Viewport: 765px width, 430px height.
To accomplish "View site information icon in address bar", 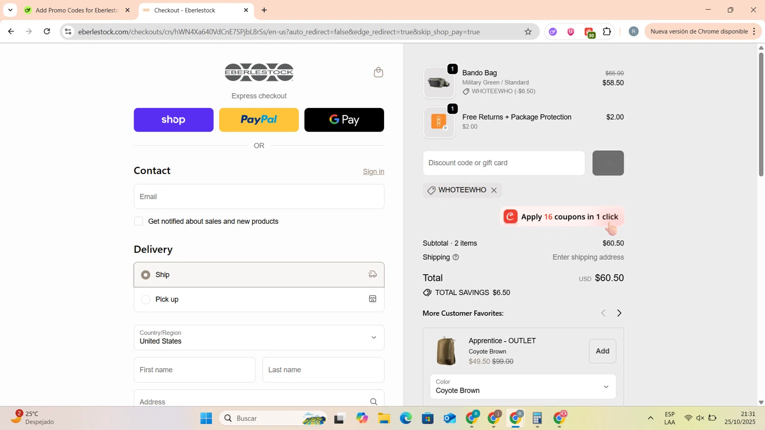I will [68, 32].
